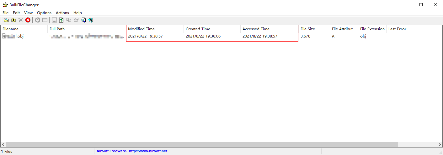Open the www.nirsoft.net link

148,151
